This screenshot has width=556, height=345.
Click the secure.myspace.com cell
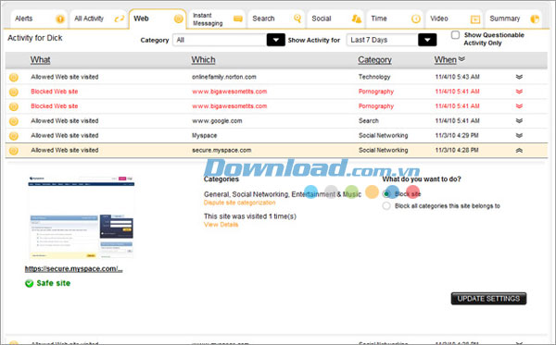(x=221, y=150)
